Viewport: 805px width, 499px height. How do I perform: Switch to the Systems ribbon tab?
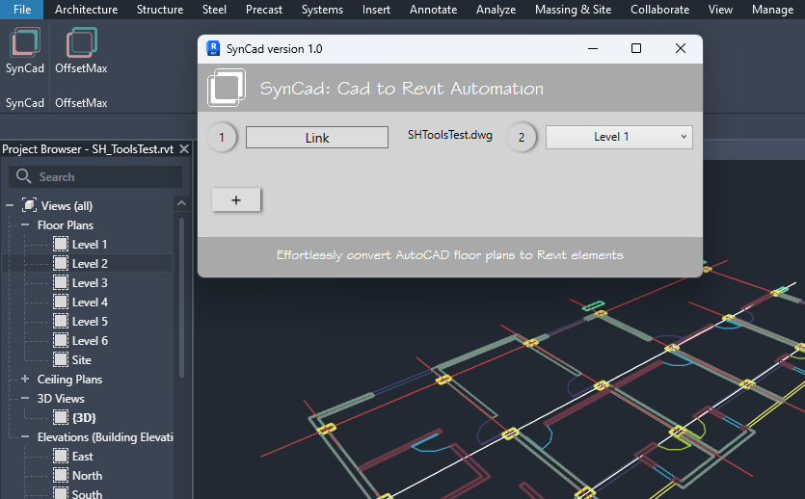click(x=322, y=10)
